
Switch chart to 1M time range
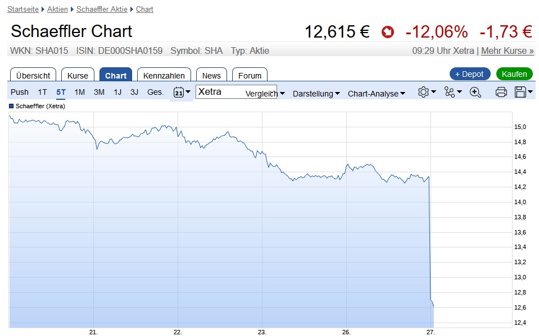click(80, 93)
